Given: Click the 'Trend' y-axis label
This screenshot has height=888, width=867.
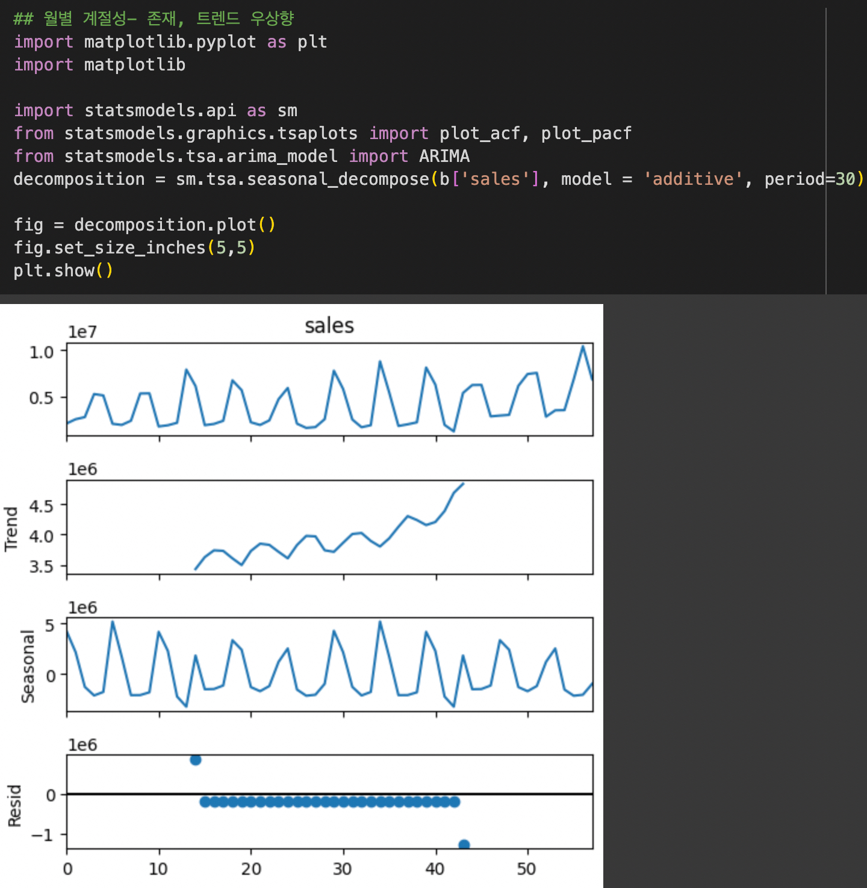Looking at the screenshot, I should tap(11, 528).
